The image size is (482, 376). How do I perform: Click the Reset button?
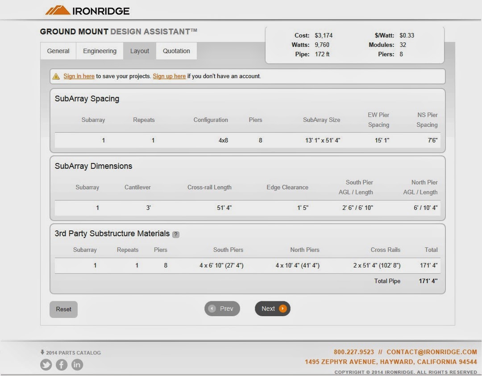coord(64,309)
